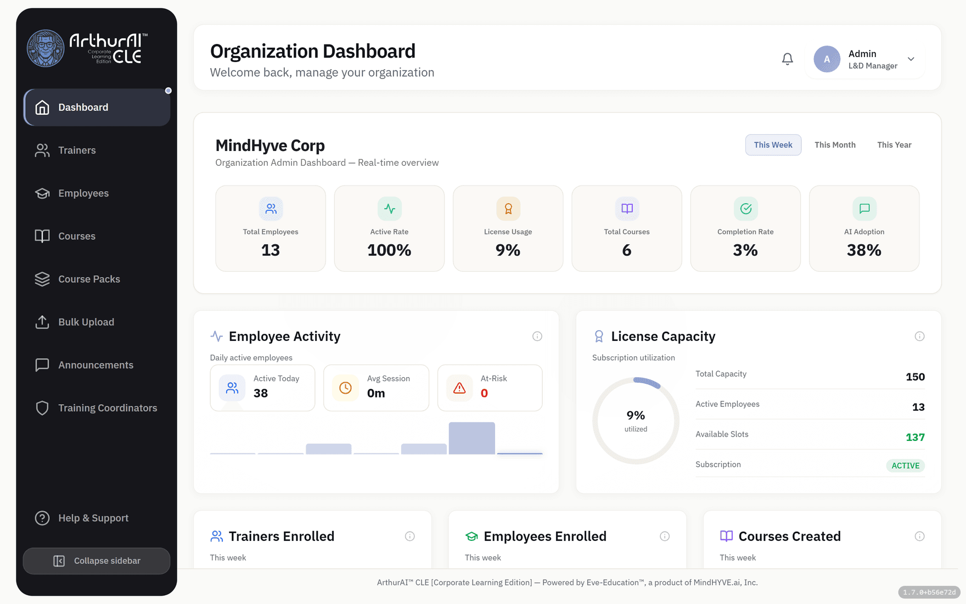Open the License Usage 9% card
The width and height of the screenshot is (966, 604).
tap(508, 228)
